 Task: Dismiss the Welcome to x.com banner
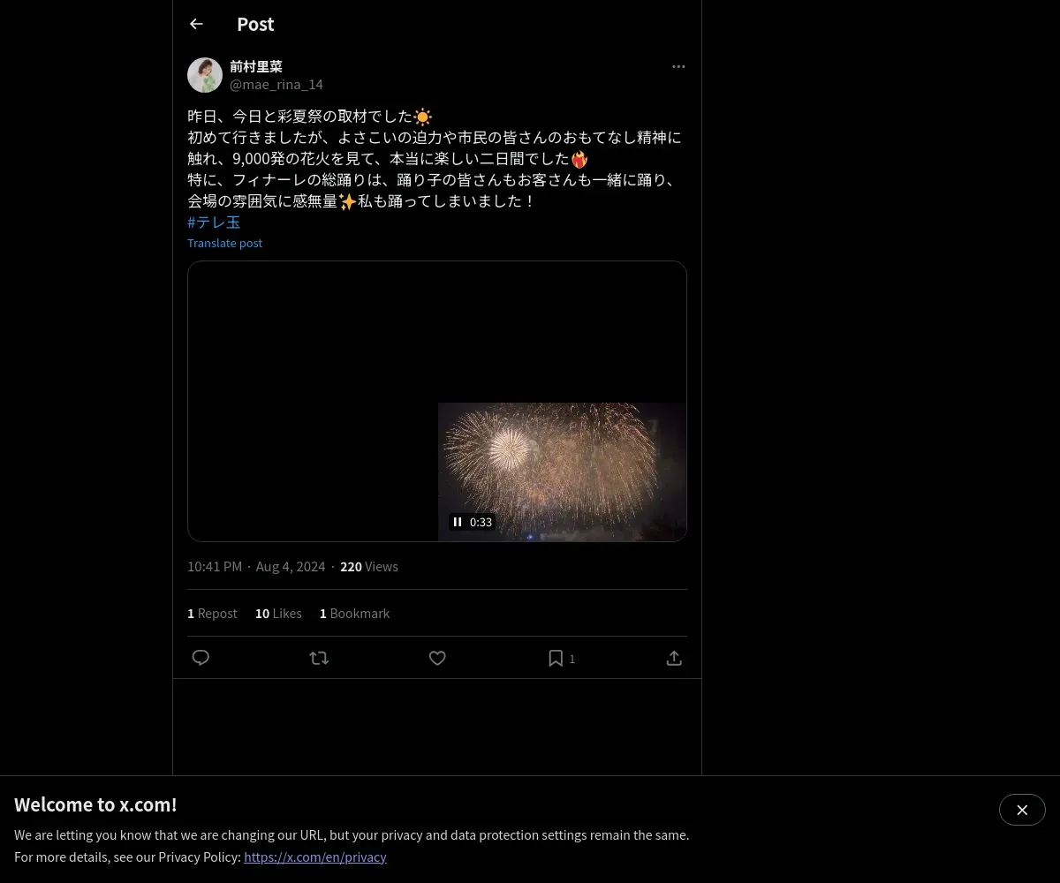tap(1022, 810)
